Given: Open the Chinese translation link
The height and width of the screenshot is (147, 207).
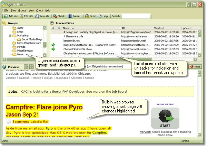Looking at the screenshot, I should [x=77, y=78].
